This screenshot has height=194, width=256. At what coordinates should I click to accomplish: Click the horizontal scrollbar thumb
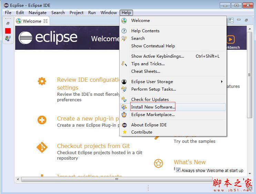pyautogui.click(x=117, y=179)
